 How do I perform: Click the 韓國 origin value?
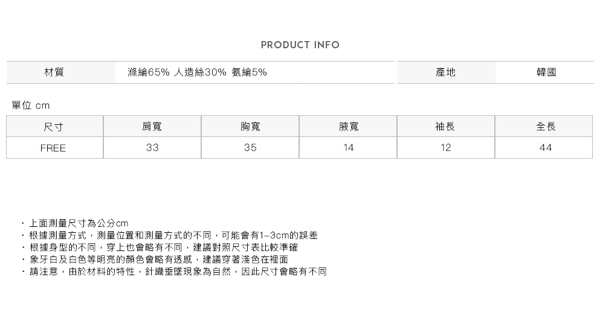coord(546,72)
